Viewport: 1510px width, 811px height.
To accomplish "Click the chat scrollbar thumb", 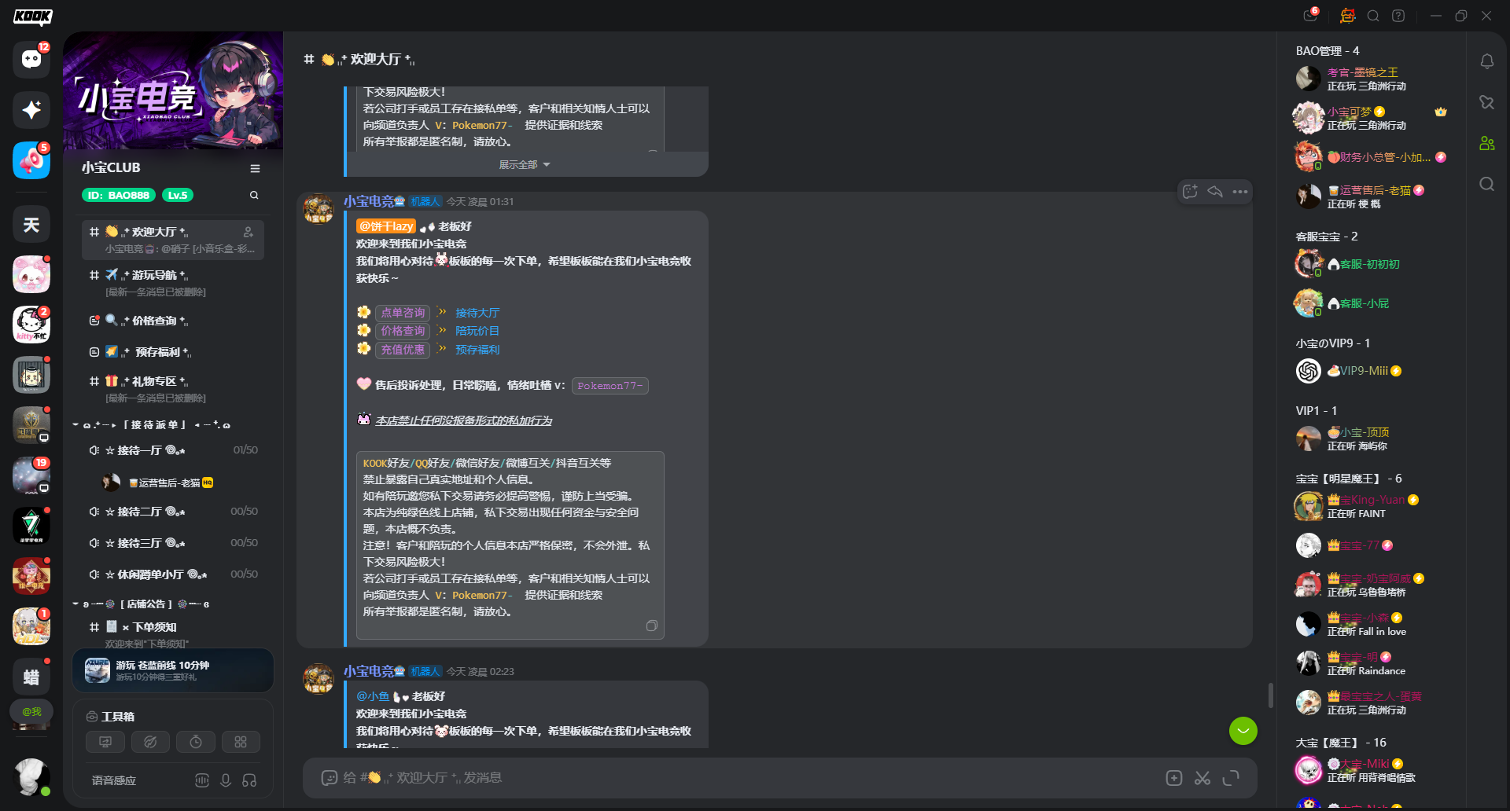I will pyautogui.click(x=1270, y=695).
